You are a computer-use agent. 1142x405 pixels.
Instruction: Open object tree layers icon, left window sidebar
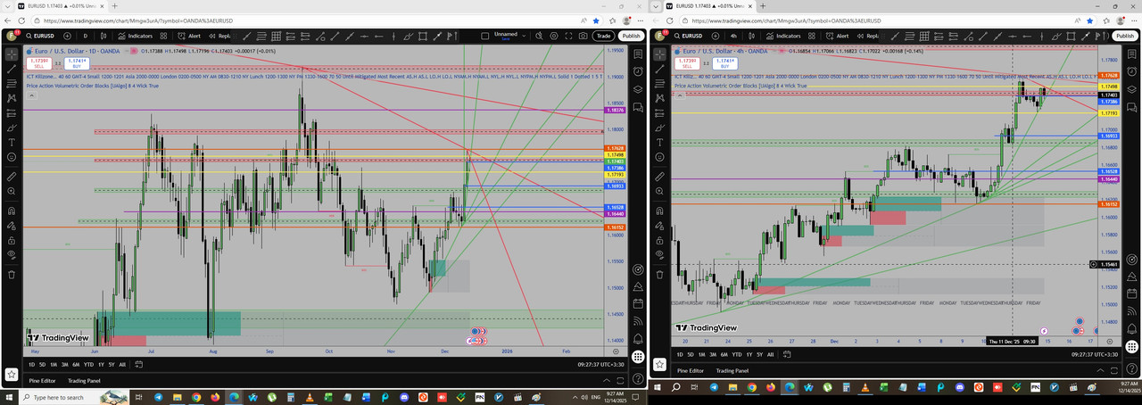(638, 87)
